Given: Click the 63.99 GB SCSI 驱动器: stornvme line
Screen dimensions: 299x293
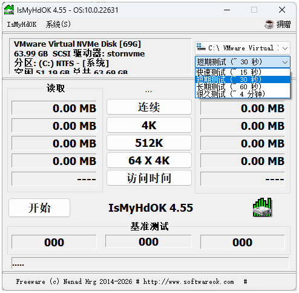Looking at the screenshot, I should [79, 53].
